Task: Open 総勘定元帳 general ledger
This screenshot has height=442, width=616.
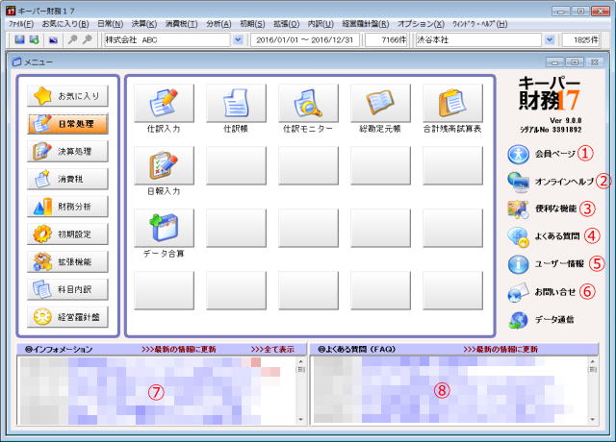Action: (x=380, y=103)
